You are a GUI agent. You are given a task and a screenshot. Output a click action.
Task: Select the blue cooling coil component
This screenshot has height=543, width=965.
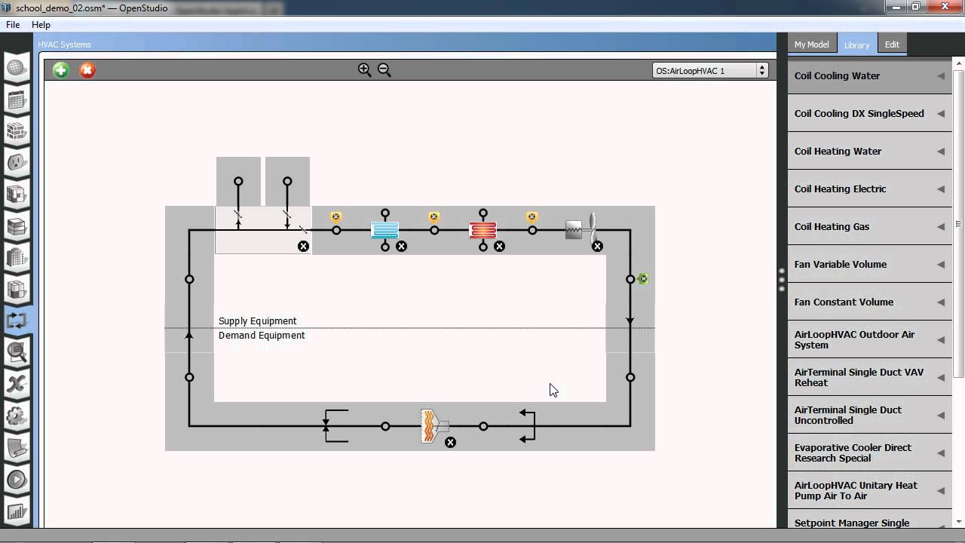(x=385, y=230)
